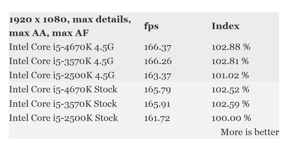Click the More is better note

250,132
